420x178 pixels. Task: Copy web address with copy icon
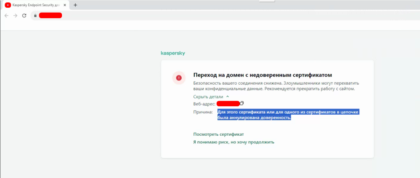click(x=241, y=103)
